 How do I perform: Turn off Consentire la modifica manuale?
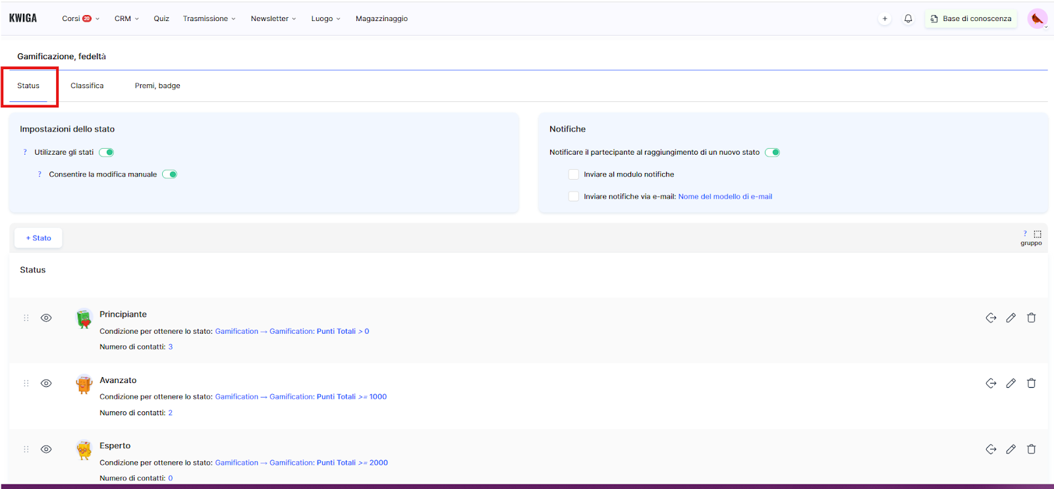click(170, 174)
